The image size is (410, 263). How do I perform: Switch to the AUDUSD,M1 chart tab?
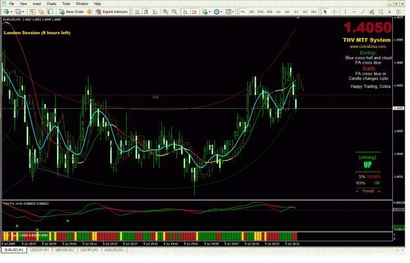point(114,250)
